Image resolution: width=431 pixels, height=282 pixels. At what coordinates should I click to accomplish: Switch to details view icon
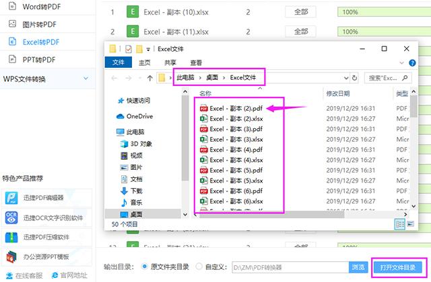click(x=400, y=224)
